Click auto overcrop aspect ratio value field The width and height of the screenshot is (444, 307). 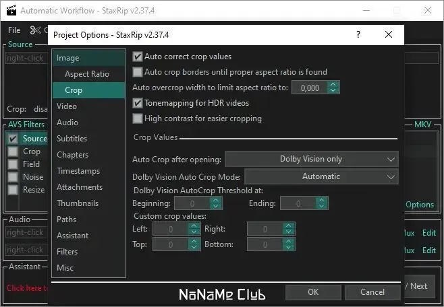(310, 88)
